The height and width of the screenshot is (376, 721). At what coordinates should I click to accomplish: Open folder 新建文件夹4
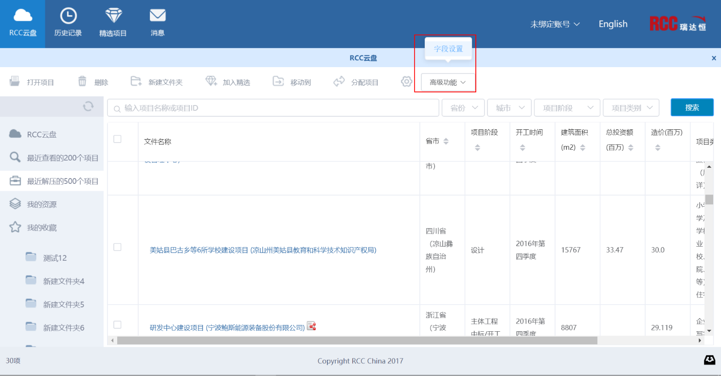[x=55, y=281]
